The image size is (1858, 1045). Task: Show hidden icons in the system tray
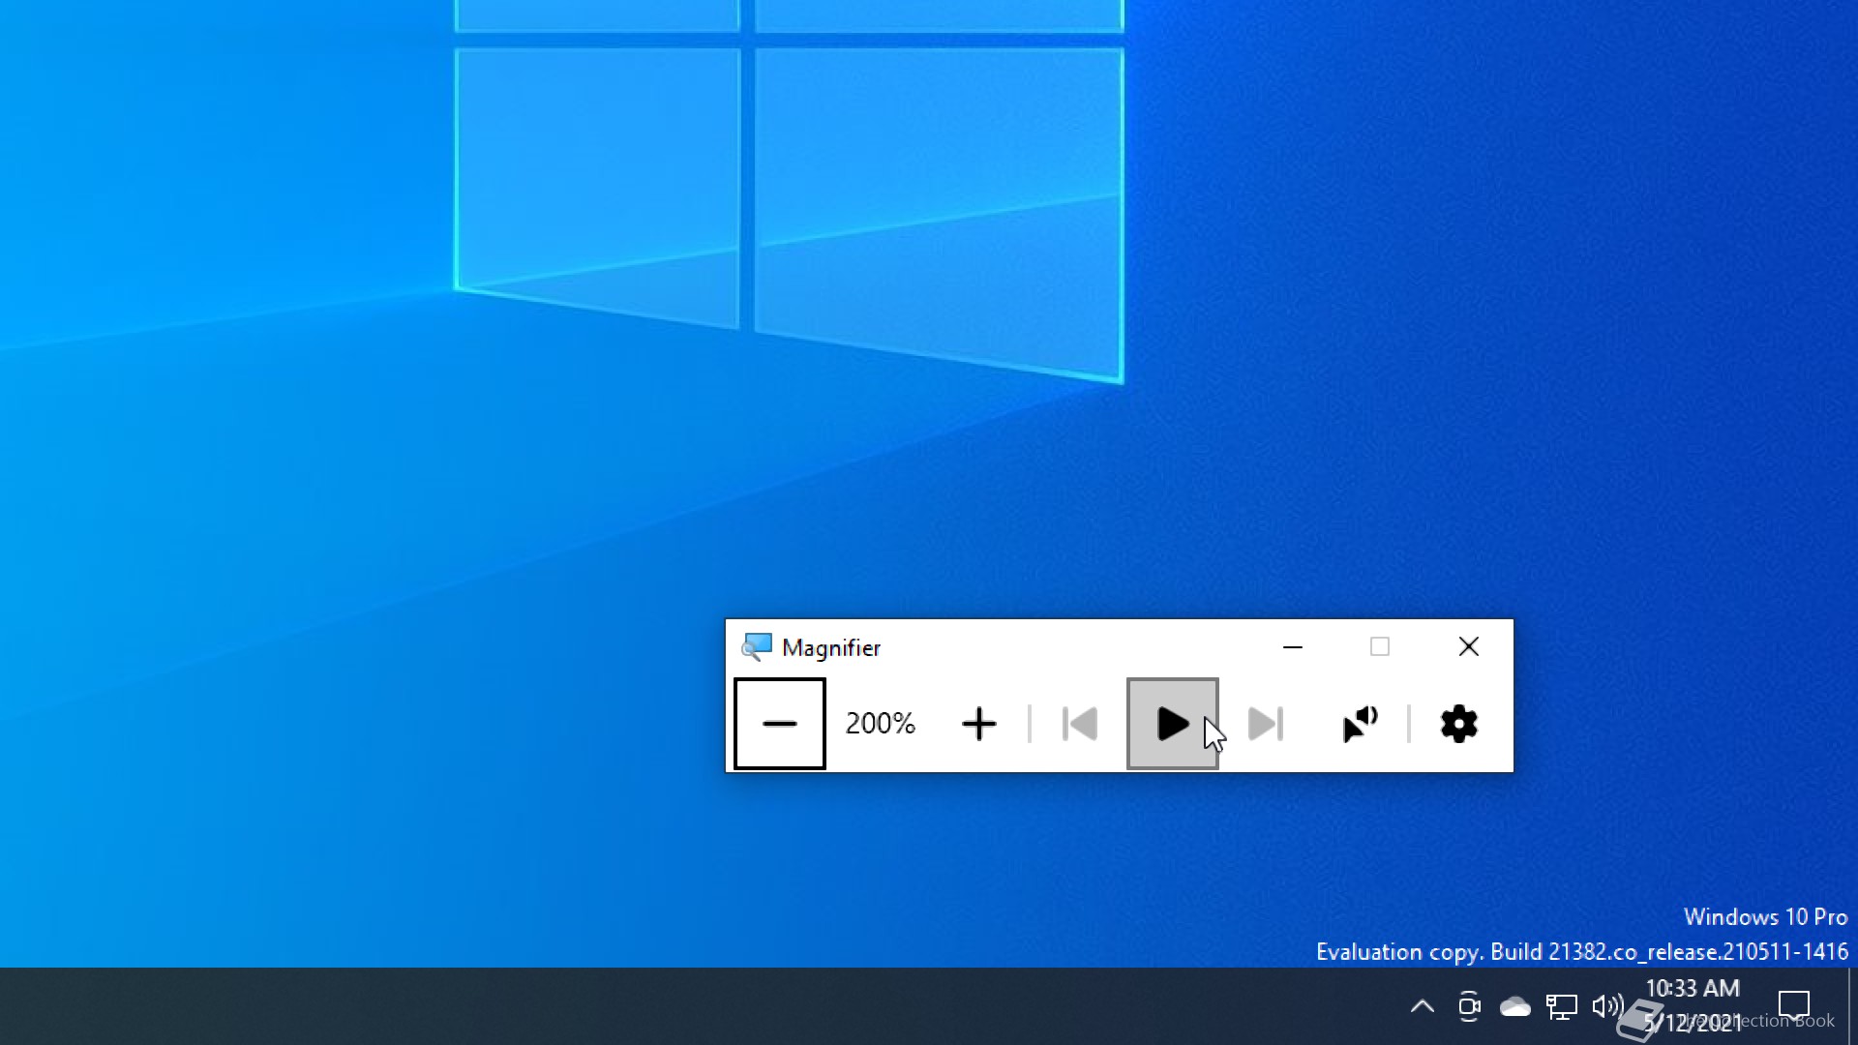tap(1422, 1006)
